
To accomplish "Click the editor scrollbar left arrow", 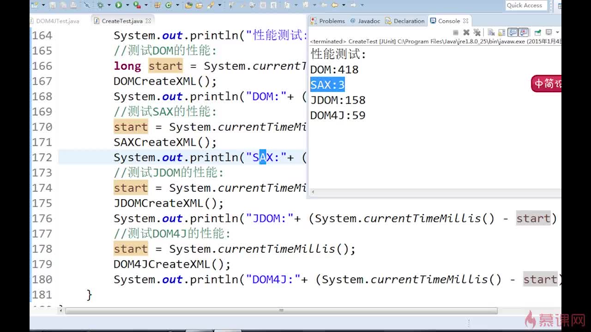I will click(x=61, y=311).
